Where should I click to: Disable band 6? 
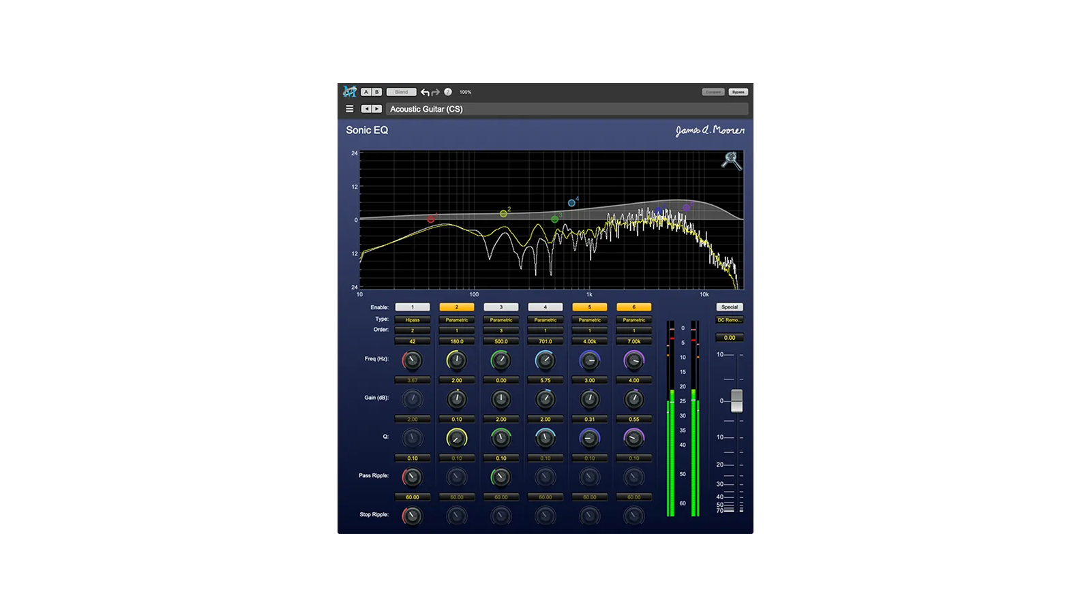(634, 307)
